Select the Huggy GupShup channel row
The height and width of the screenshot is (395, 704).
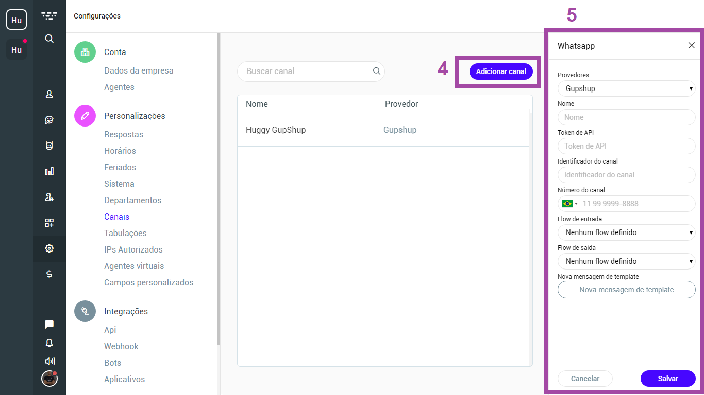point(383,130)
